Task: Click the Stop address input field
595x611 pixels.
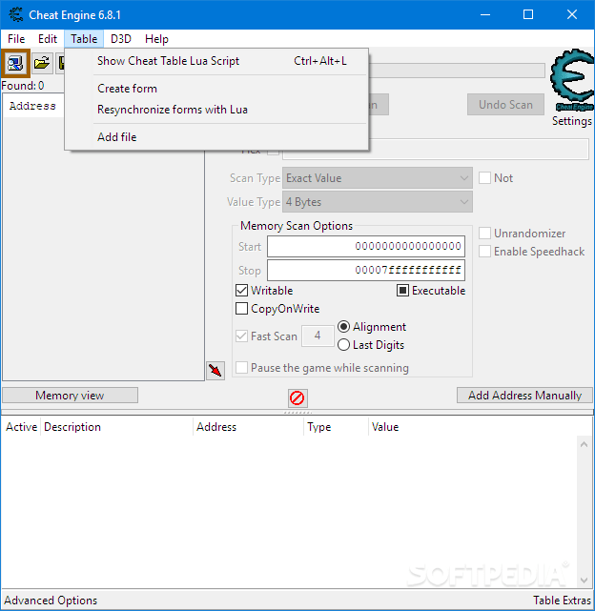Action: pos(366,270)
